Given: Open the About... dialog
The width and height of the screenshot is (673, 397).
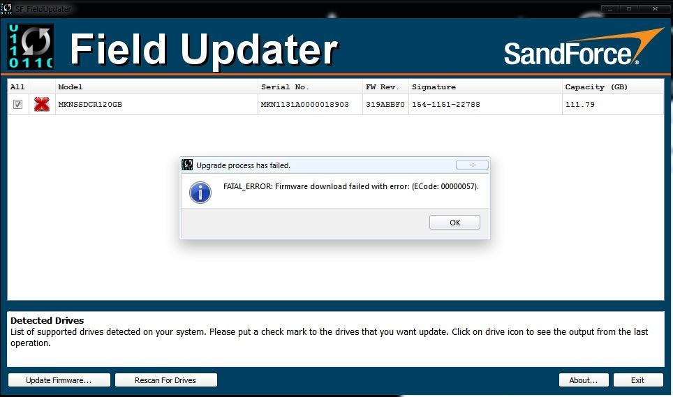Looking at the screenshot, I should point(584,380).
